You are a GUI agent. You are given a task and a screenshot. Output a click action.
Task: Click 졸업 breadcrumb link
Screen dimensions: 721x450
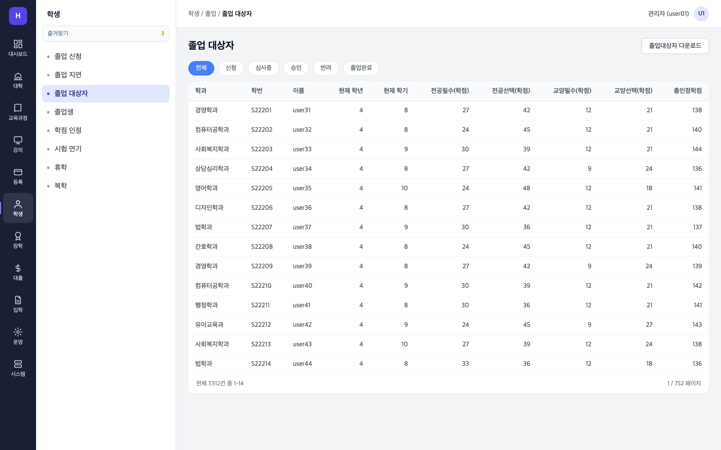pyautogui.click(x=211, y=14)
